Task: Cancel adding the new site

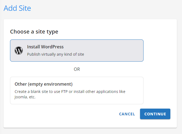Action: (127, 114)
